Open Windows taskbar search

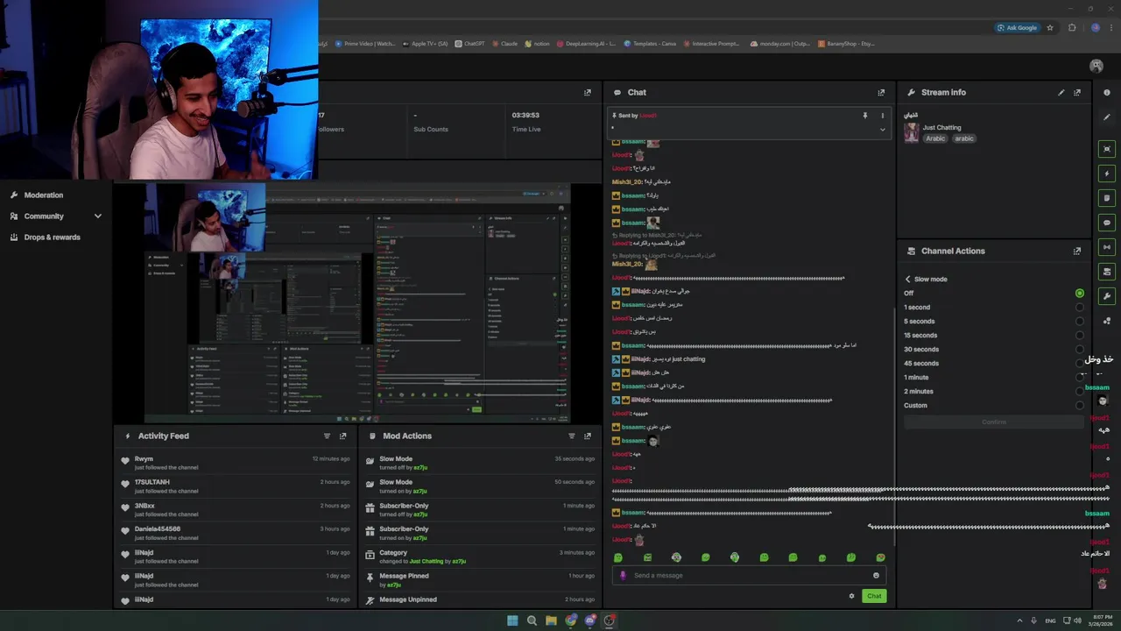click(532, 620)
